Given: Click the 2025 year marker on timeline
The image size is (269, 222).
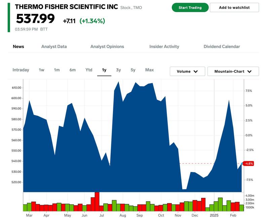Looking at the screenshot, I should (214, 215).
